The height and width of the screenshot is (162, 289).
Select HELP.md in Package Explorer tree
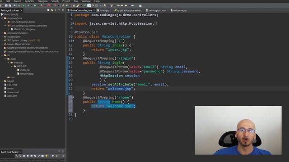tap(12, 85)
